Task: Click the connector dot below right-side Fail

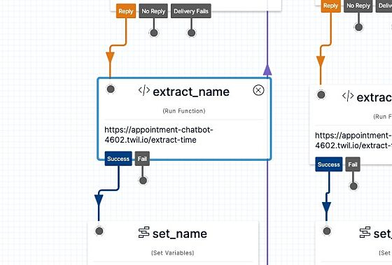Action: [353, 186]
